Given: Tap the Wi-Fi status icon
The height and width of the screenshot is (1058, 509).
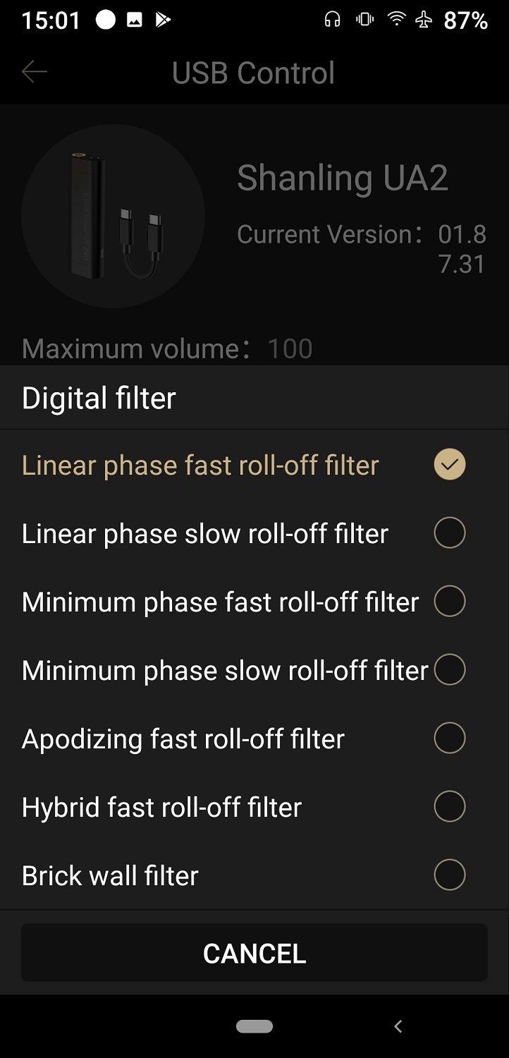Looking at the screenshot, I should [398, 20].
